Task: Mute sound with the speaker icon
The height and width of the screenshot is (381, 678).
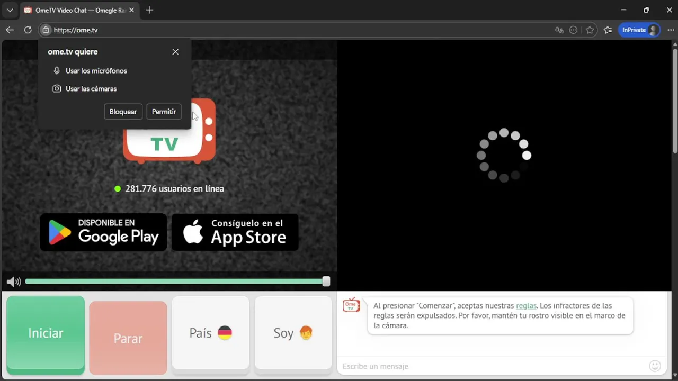Action: click(14, 282)
